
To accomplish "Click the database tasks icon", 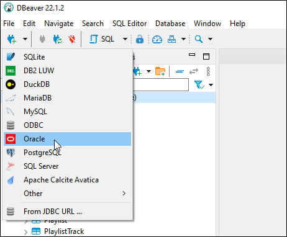I will click(x=171, y=39).
